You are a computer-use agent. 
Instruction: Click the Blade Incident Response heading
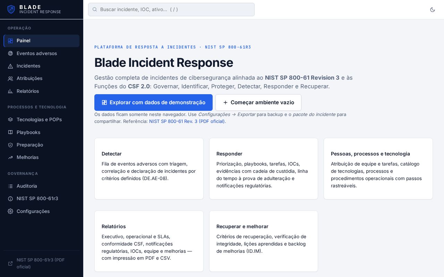click(164, 63)
